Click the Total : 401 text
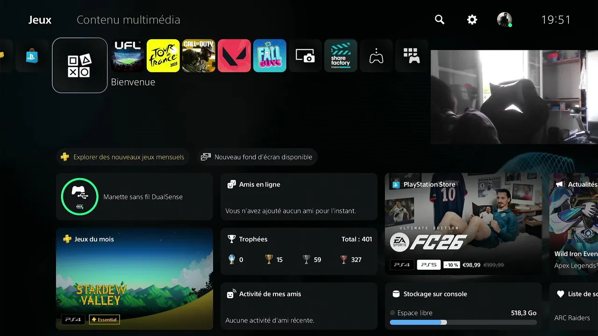The image size is (598, 336). point(357,239)
